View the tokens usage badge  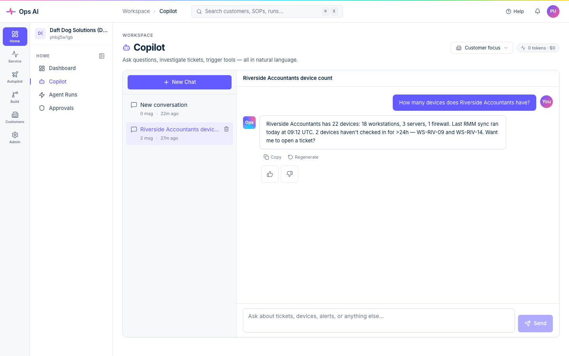coord(538,48)
